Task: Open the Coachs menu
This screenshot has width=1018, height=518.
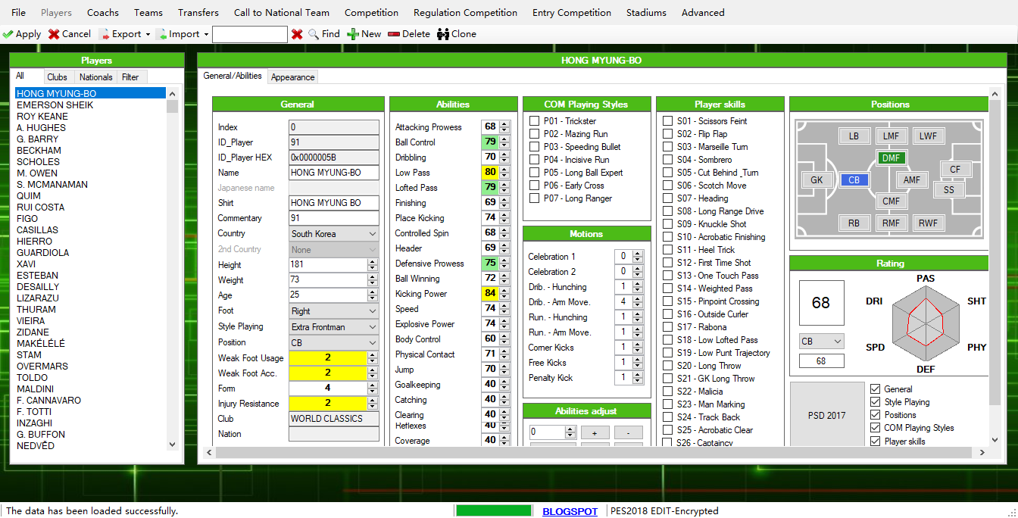Action: coord(103,13)
